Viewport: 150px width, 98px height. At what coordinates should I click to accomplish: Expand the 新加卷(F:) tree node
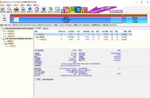click(x=4, y=34)
